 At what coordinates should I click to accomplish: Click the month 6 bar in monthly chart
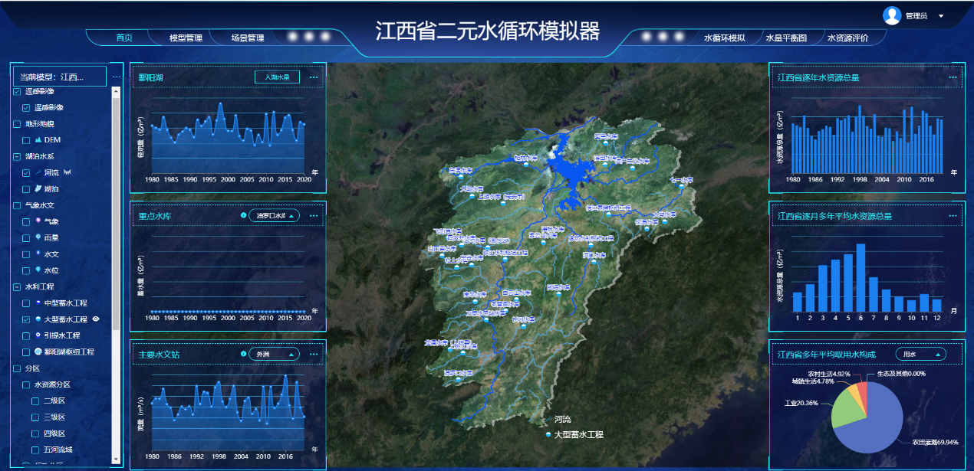pyautogui.click(x=860, y=277)
